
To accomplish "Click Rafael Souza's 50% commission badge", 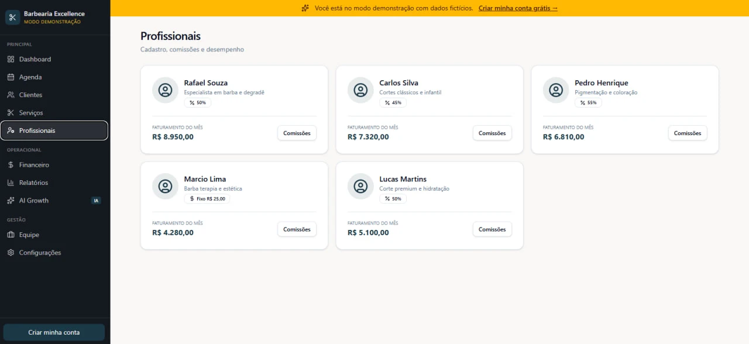I will pos(198,102).
